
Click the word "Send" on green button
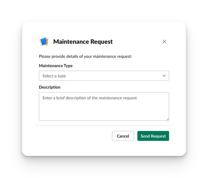point(145,136)
